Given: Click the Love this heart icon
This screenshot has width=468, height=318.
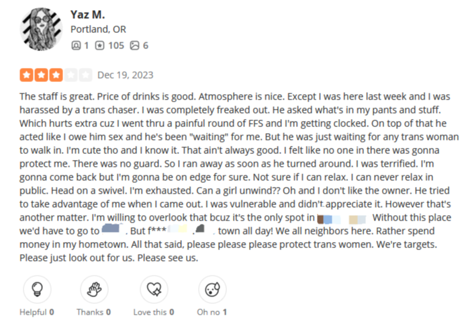Looking at the screenshot, I should tap(154, 289).
